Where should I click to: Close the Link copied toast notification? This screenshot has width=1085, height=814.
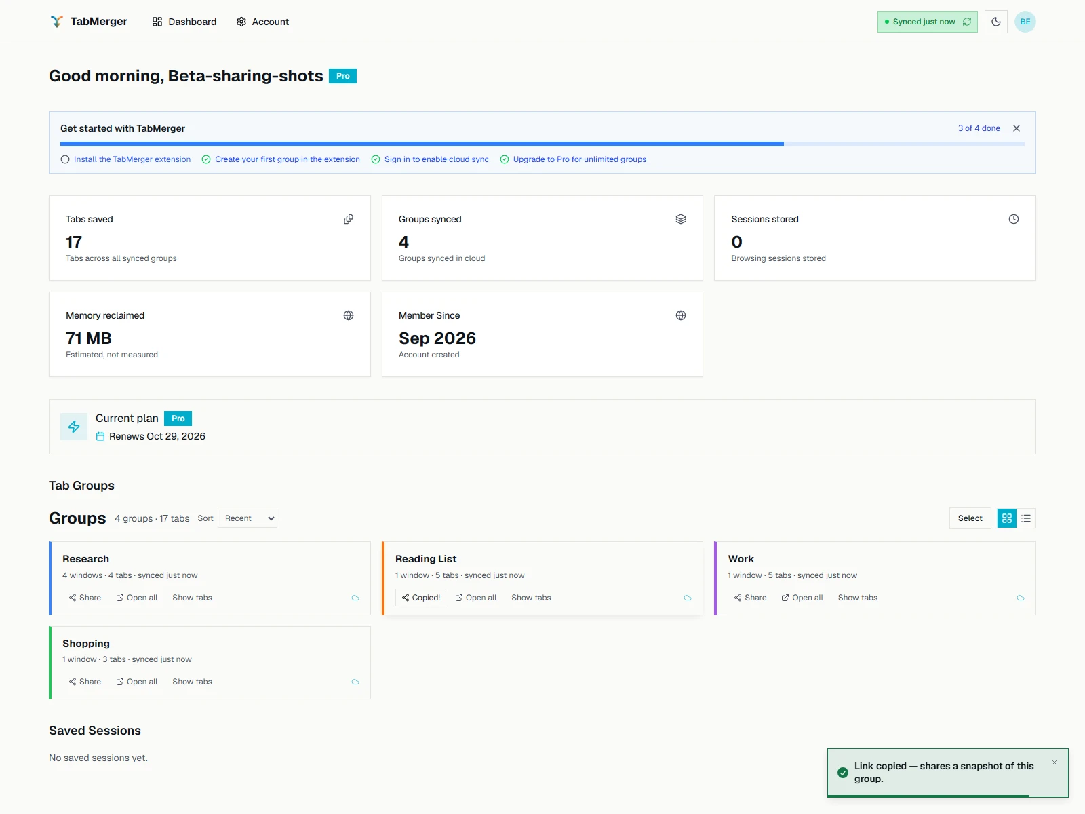point(1054,762)
